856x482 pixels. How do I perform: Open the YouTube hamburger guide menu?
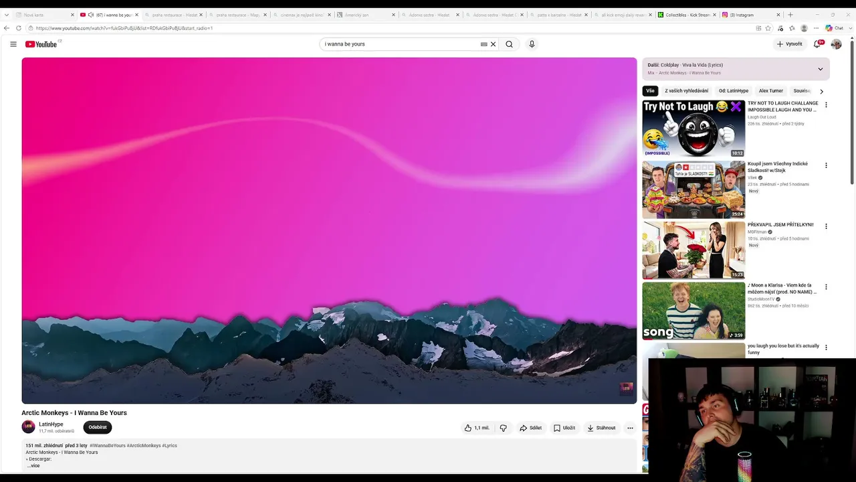13,44
